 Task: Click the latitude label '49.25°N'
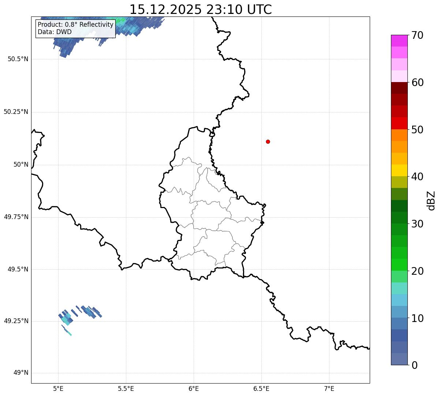click(x=16, y=321)
